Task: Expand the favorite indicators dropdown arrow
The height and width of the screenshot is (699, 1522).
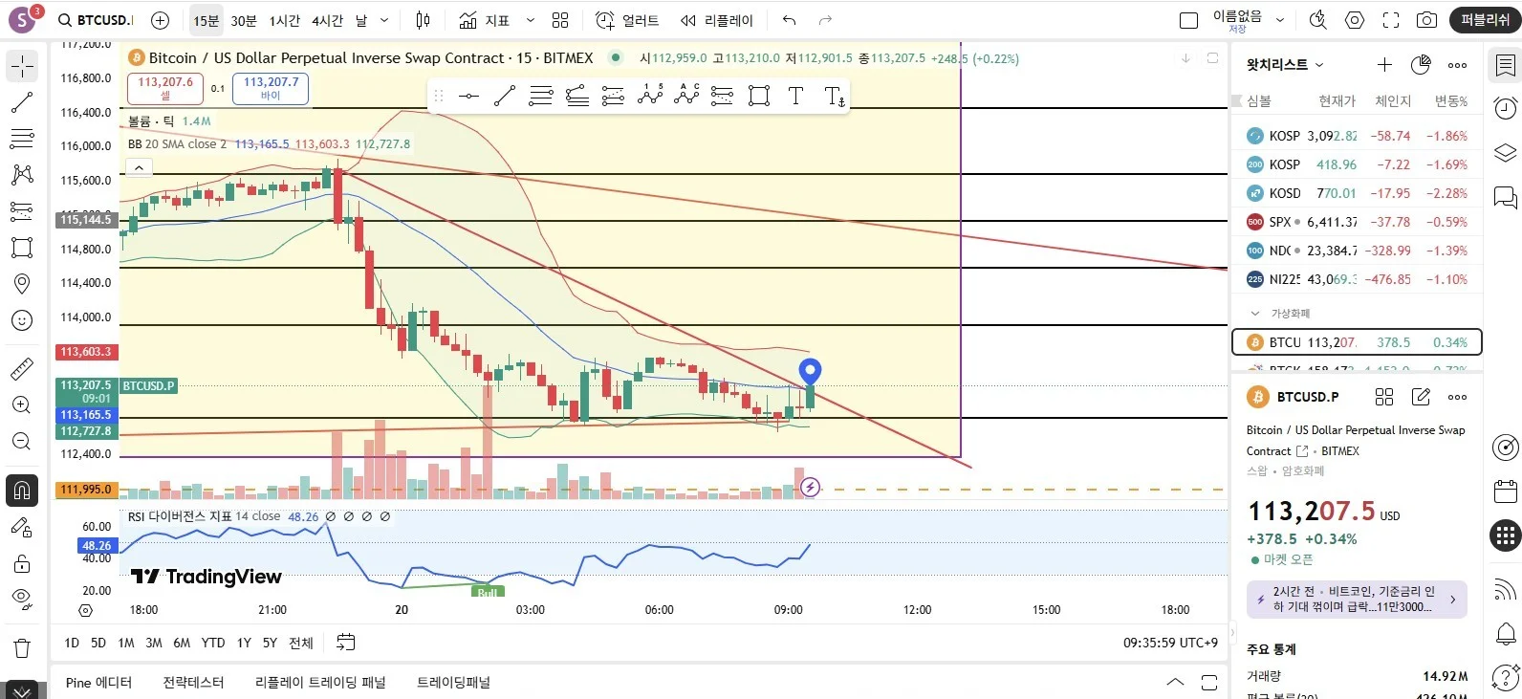Action: 531,20
